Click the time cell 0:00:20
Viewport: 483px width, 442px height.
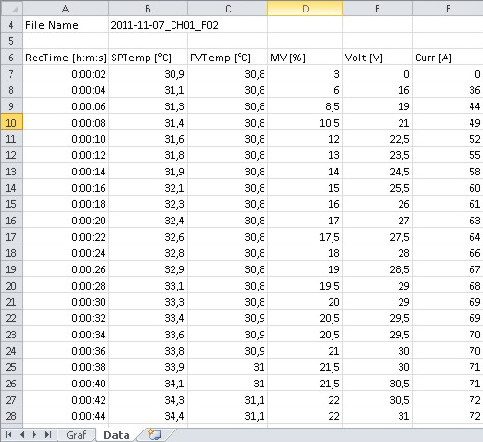65,221
